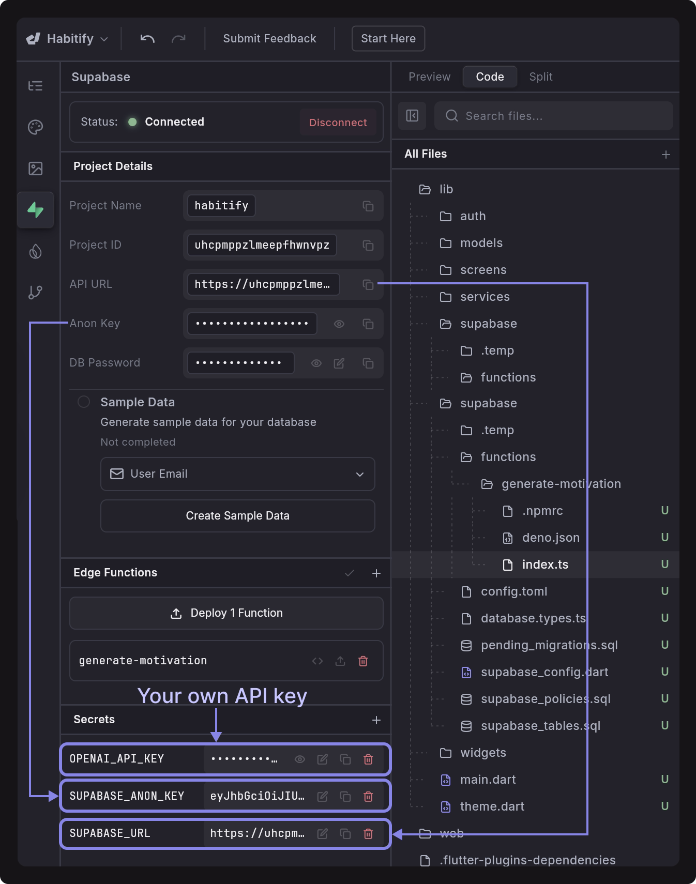Click Deploy 1 Function button
Screen dimensions: 696x884
click(x=226, y=613)
